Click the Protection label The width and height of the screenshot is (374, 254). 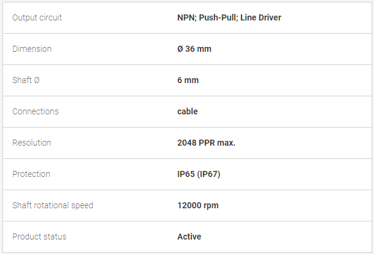(x=31, y=174)
